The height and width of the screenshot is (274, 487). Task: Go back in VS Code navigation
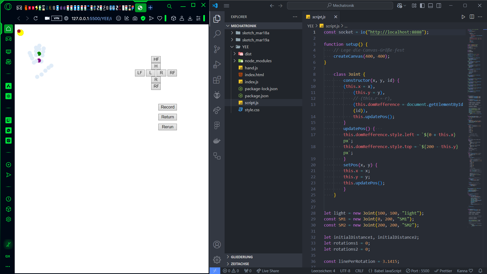272,6
